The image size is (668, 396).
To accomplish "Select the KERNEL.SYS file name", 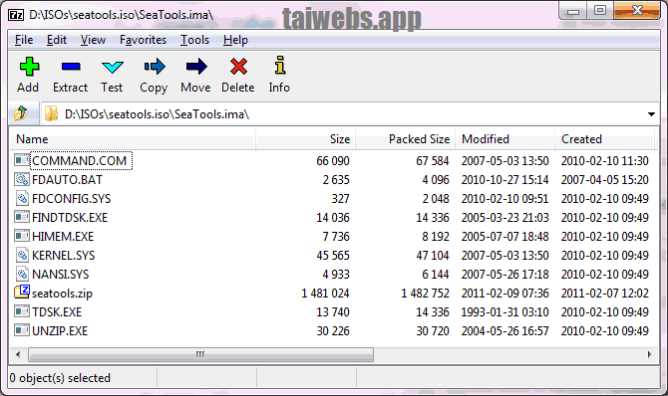I will (64, 255).
